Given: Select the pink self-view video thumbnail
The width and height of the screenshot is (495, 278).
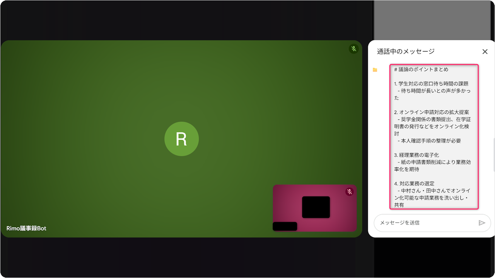Looking at the screenshot, I should point(314,208).
